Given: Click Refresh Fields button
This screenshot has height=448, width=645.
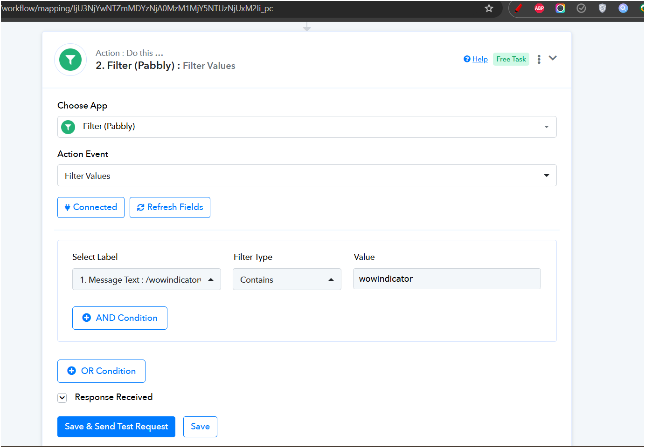Looking at the screenshot, I should coord(170,207).
